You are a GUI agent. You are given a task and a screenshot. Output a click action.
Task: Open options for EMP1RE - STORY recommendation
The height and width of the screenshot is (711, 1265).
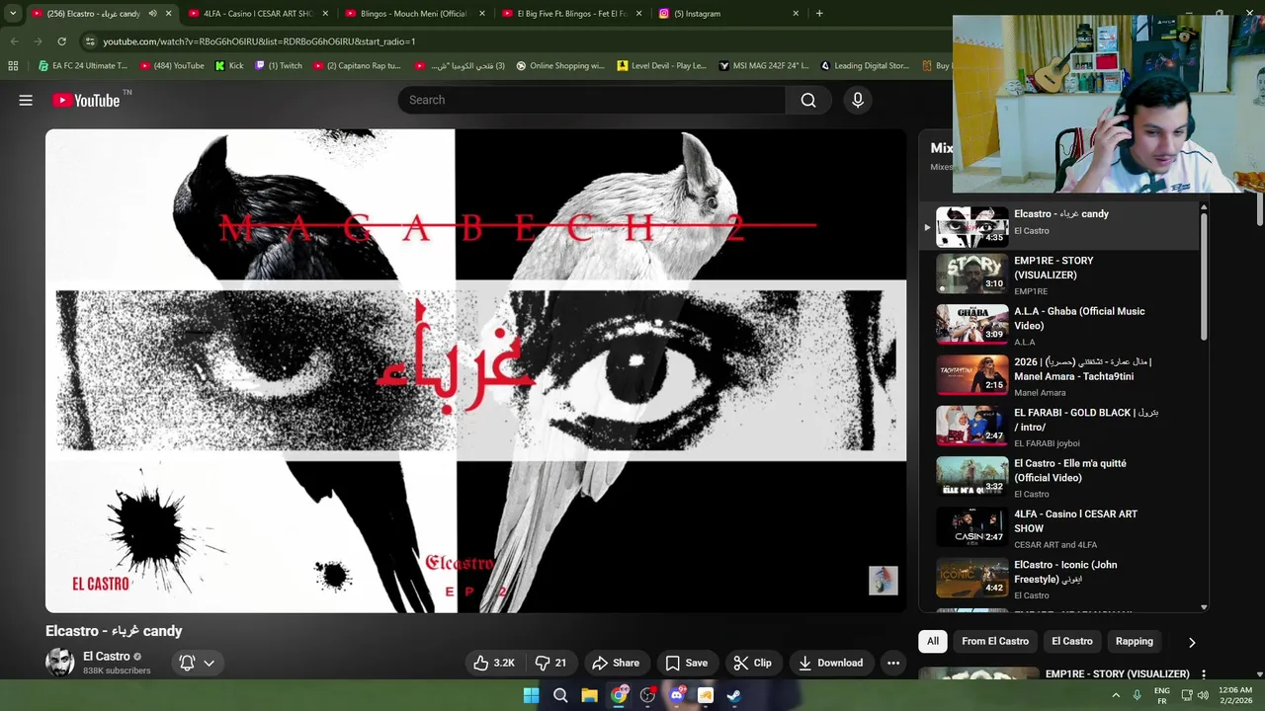click(1204, 673)
